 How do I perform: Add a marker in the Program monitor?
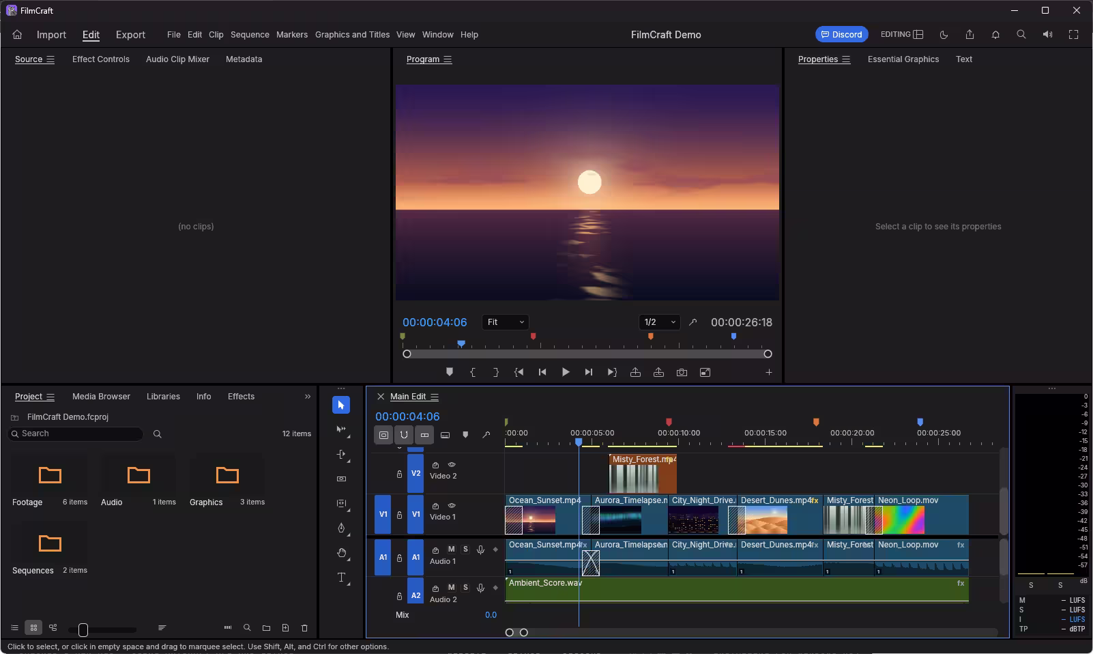coord(450,372)
